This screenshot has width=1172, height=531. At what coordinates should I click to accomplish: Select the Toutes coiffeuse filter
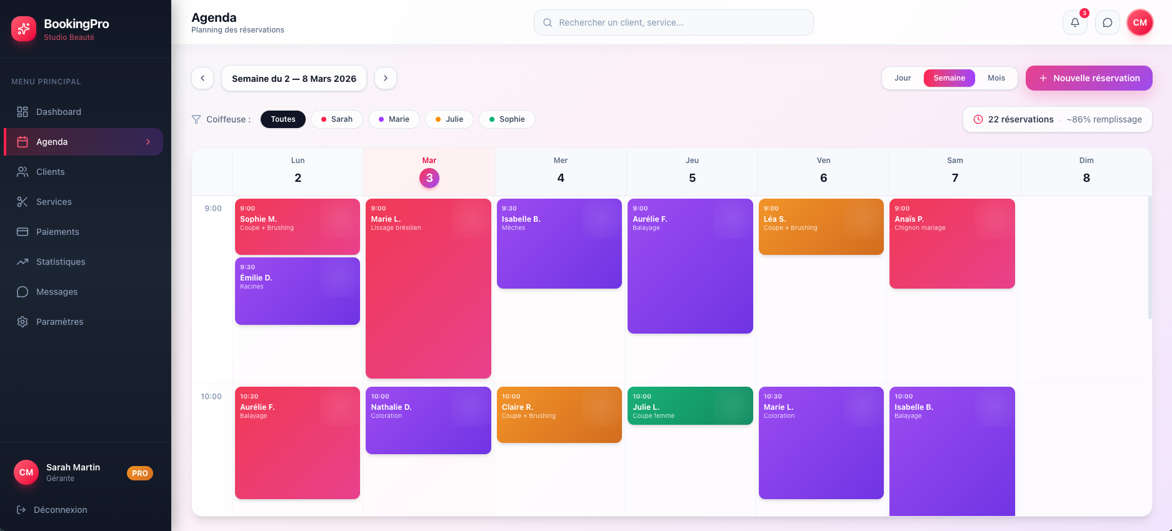tap(283, 119)
